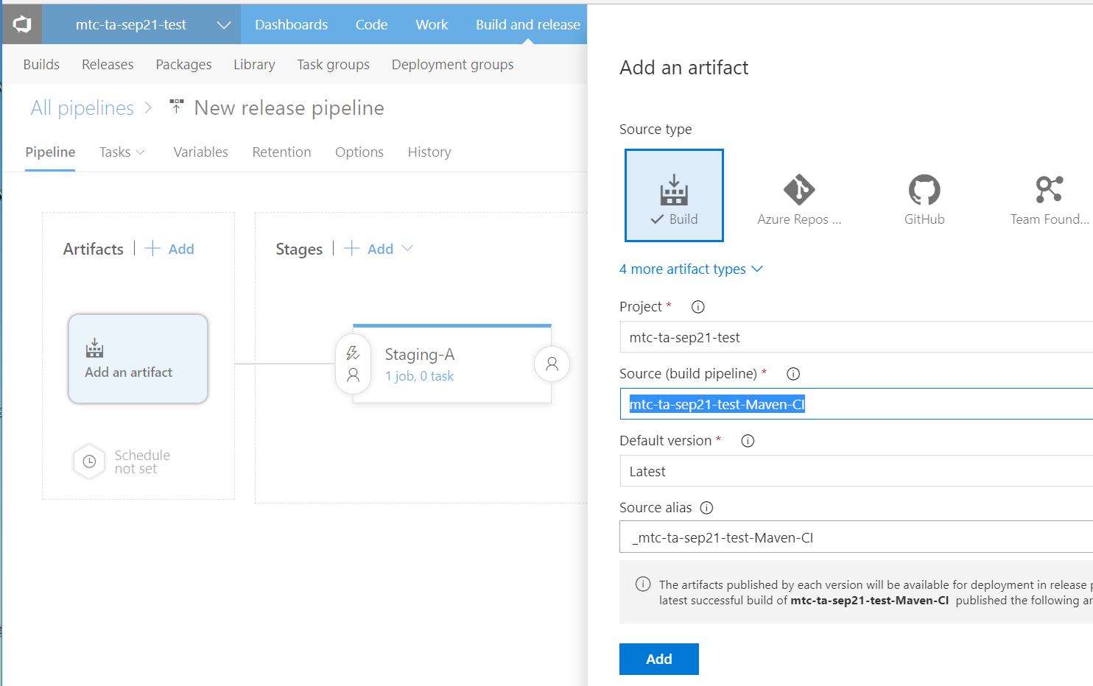Image resolution: width=1093 pixels, height=686 pixels.
Task: Click the blue Add button
Action: pyautogui.click(x=658, y=659)
